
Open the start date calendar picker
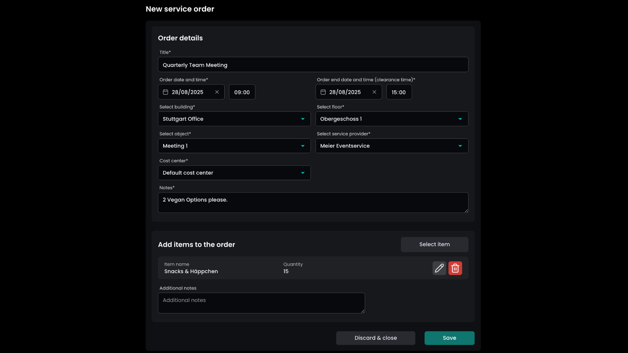(x=166, y=92)
